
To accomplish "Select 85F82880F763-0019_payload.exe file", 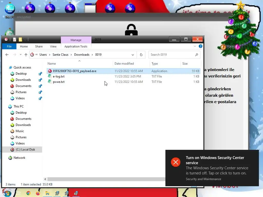I will 124,71.
